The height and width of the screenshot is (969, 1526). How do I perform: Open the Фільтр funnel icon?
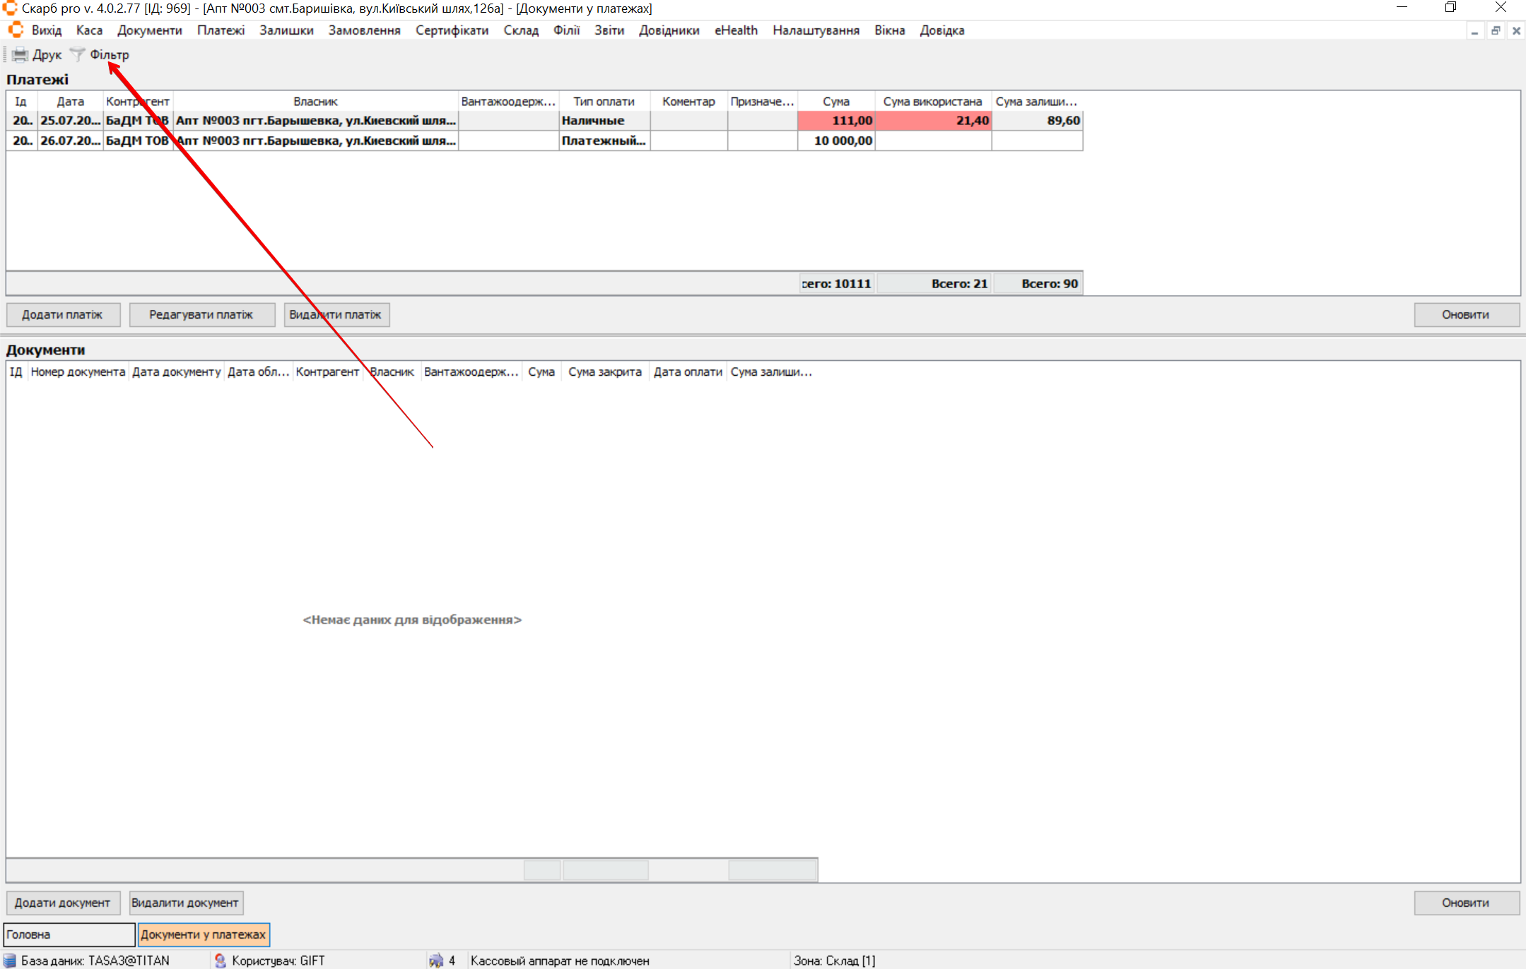coord(78,55)
